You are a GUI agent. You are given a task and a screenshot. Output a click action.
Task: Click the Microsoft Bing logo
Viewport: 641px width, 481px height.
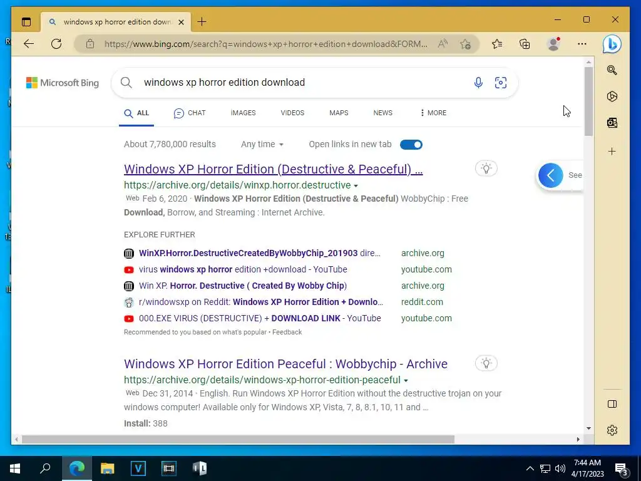(x=63, y=83)
